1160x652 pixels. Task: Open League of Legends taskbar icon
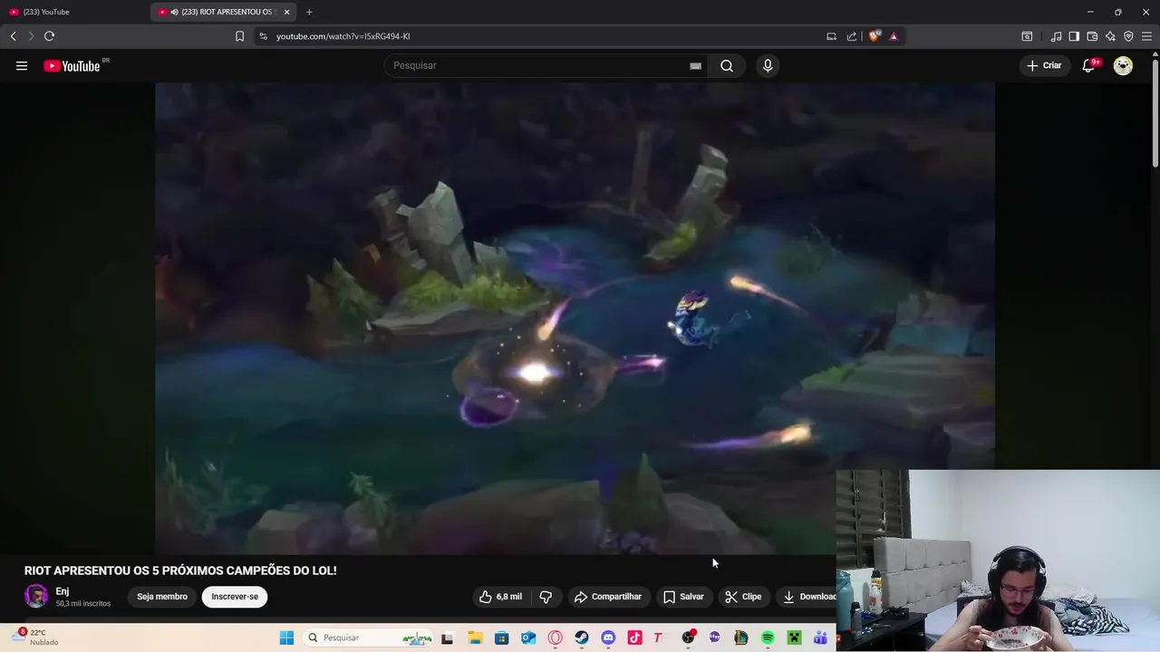point(740,638)
